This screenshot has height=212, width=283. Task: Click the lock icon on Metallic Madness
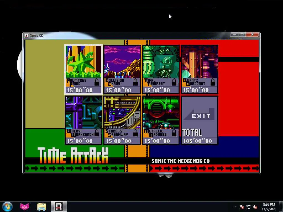pyautogui.click(x=174, y=133)
